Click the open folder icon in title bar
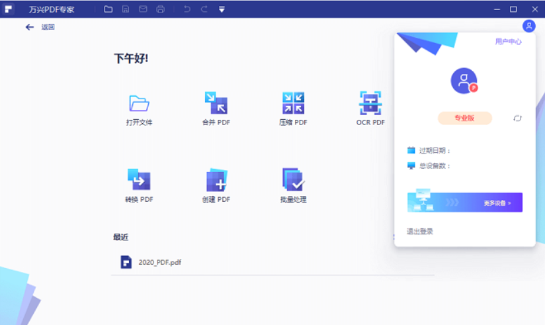This screenshot has height=325, width=545. 108,9
